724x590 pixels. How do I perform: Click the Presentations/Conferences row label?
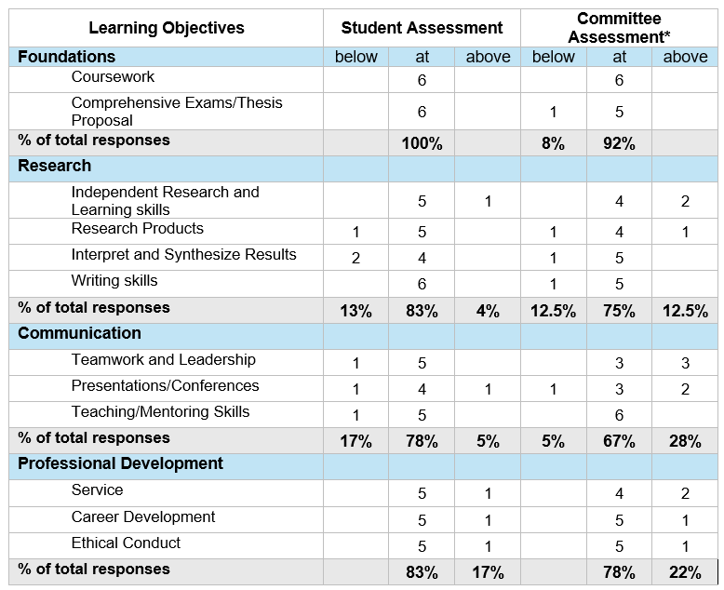click(x=166, y=385)
